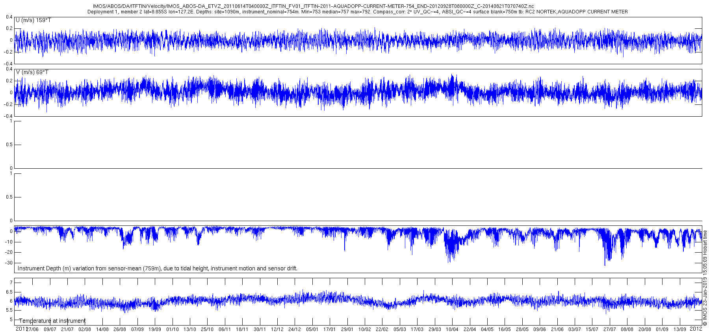The height and width of the screenshot is (335, 709).
Task: Click the vertical IMOS copyright timestamp text
Action: coord(705,278)
